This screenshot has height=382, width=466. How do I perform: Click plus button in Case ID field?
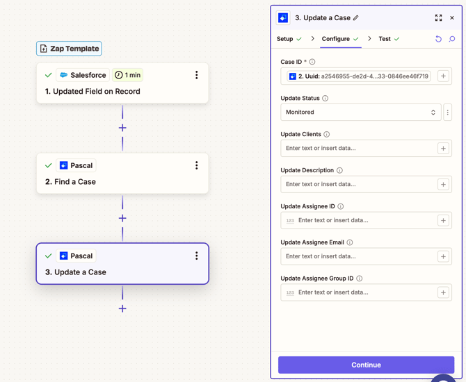(x=443, y=76)
